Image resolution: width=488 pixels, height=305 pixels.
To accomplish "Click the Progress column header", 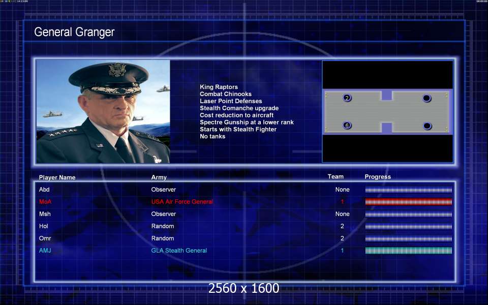I will coord(378,177).
